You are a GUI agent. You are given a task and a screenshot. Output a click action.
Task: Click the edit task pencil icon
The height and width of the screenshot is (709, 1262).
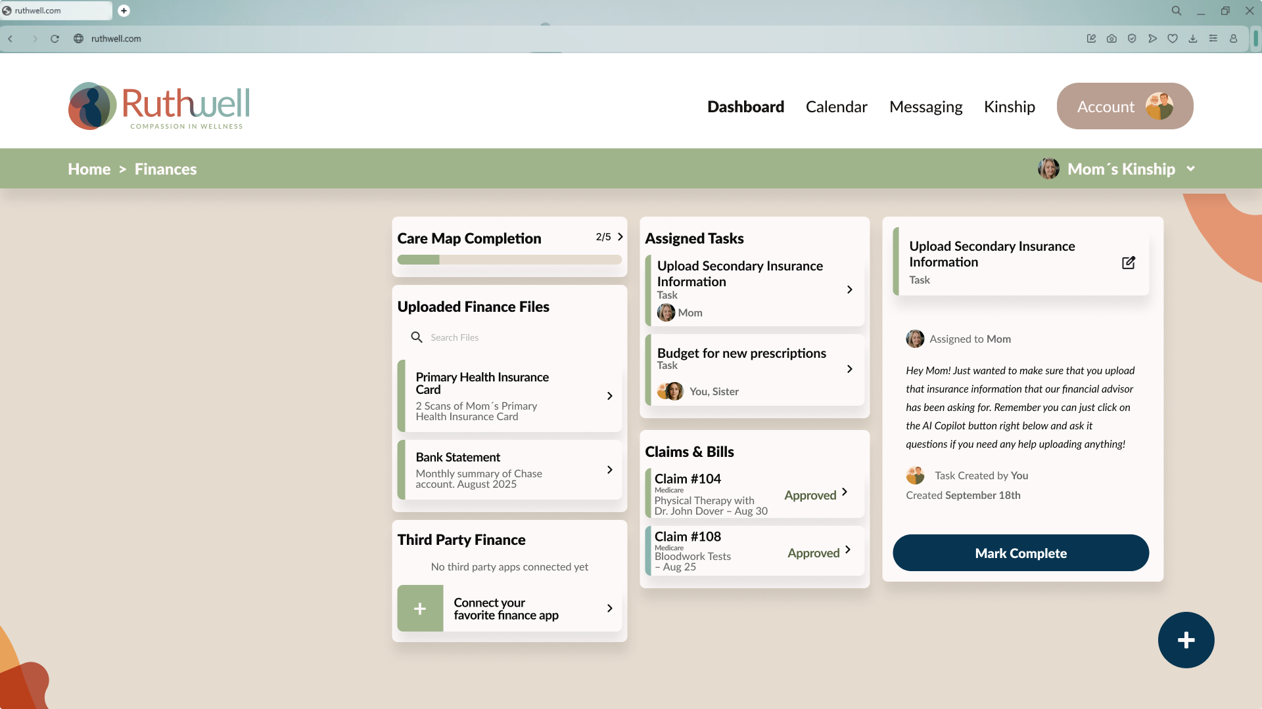click(1129, 263)
